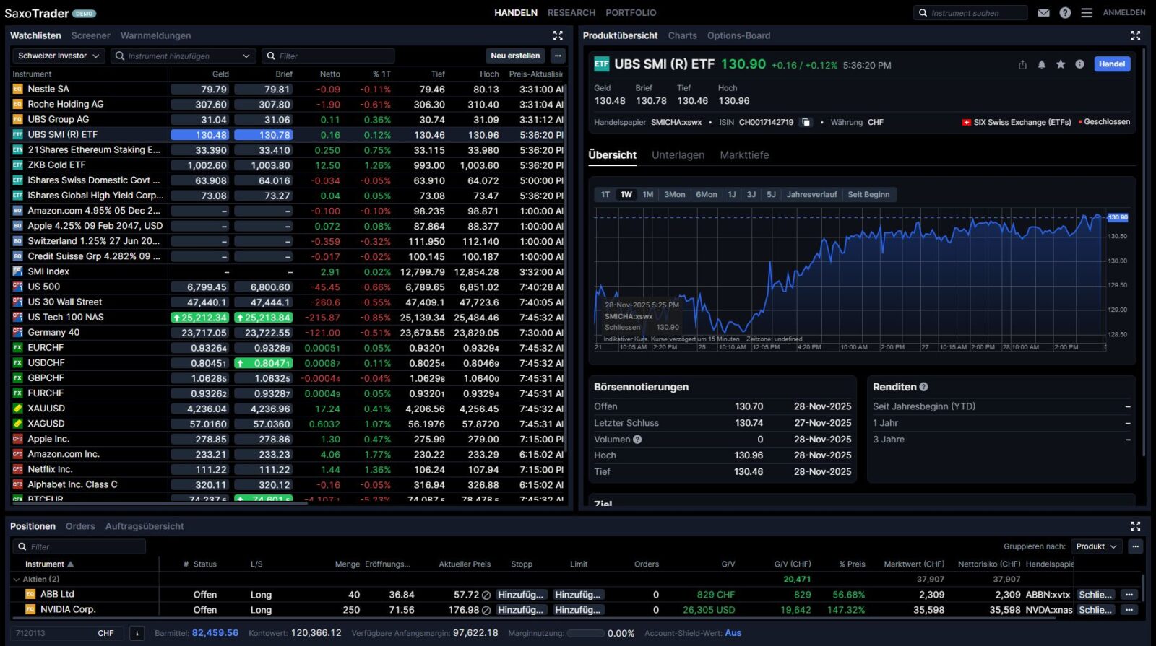
Task: Switch chart range to Jahresverlauf
Action: 811,195
